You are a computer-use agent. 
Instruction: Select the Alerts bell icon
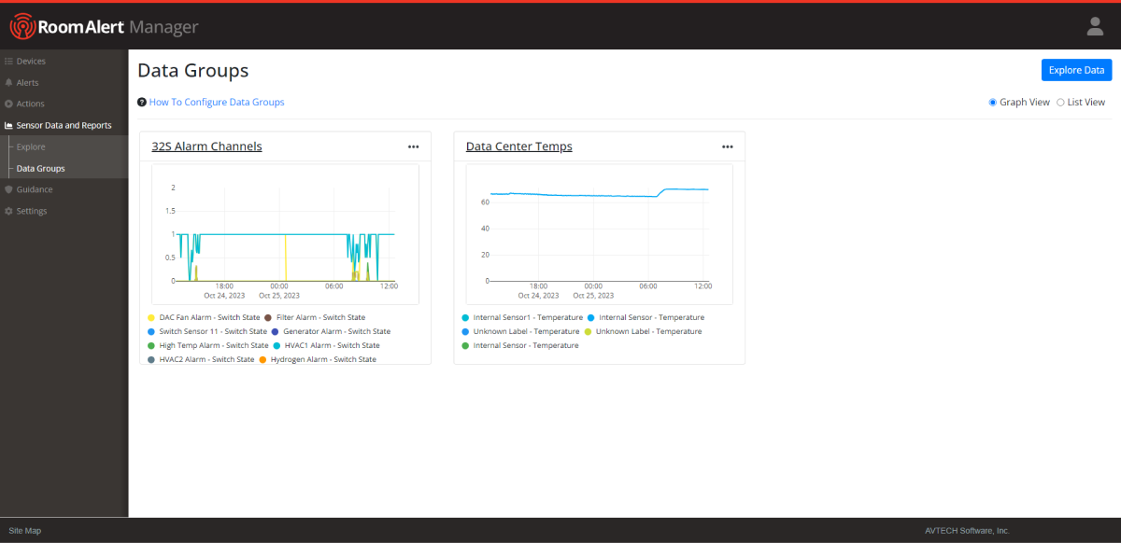coord(9,82)
